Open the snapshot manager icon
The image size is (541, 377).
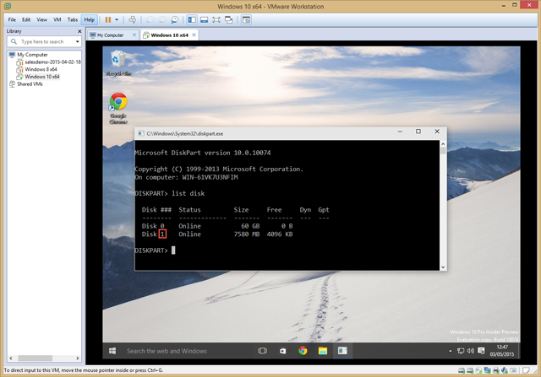click(175, 19)
